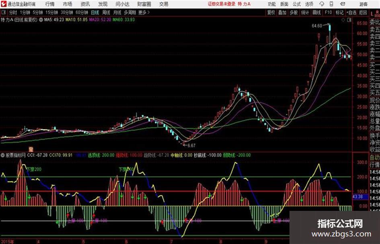This screenshot has width=380, height=244.
Task: Switch to 1分钟 period tab
Action: 25,12
